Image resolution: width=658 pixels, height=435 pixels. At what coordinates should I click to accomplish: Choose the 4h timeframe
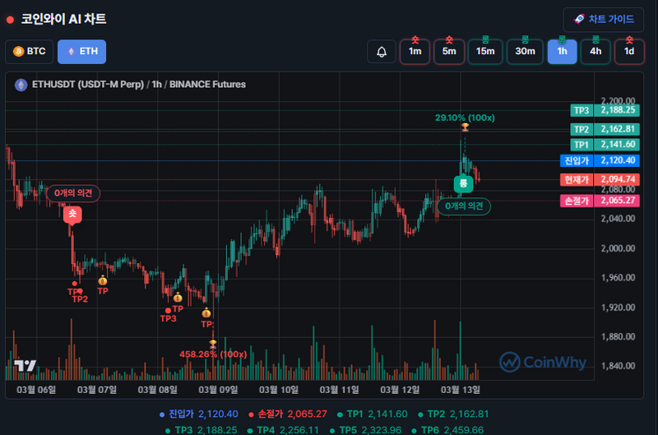click(595, 51)
